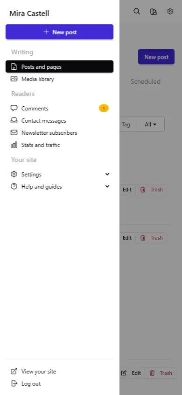The height and width of the screenshot is (395, 182).
Task: Open the top-right settings gear icon
Action: coord(170,11)
